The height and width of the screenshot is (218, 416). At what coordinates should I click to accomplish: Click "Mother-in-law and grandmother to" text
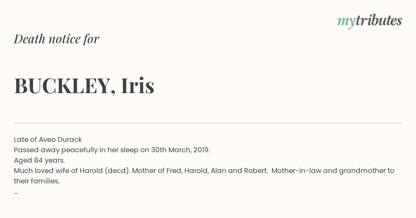point(333,171)
